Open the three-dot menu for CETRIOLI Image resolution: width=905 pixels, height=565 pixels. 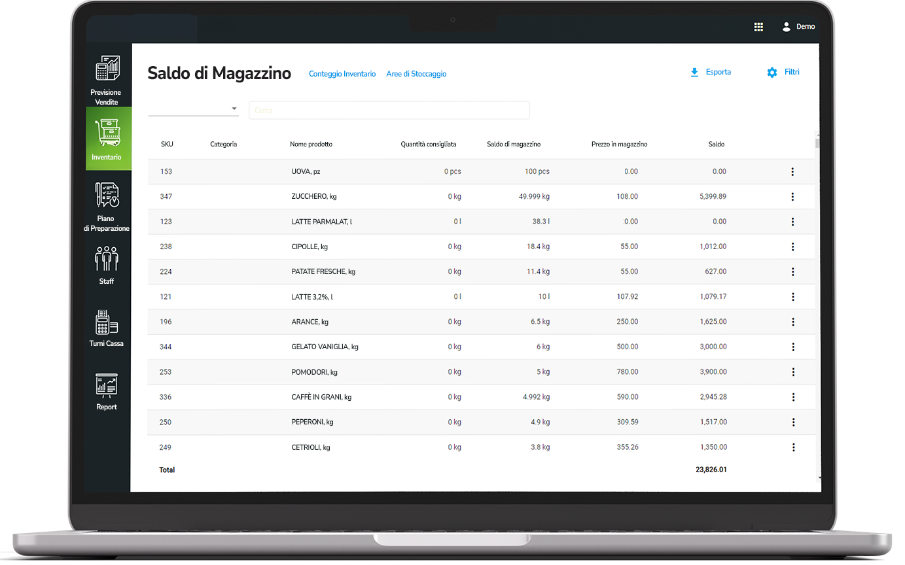792,447
